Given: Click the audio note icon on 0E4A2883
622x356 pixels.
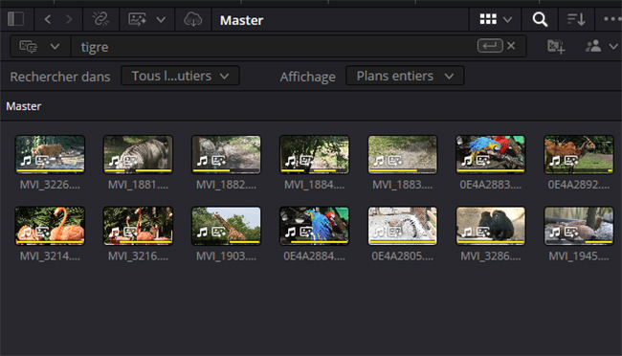Looking at the screenshot, I should [x=467, y=161].
